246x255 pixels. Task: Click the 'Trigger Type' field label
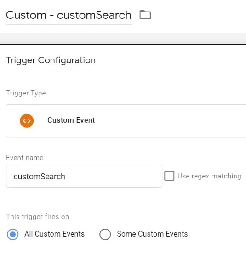[26, 93]
